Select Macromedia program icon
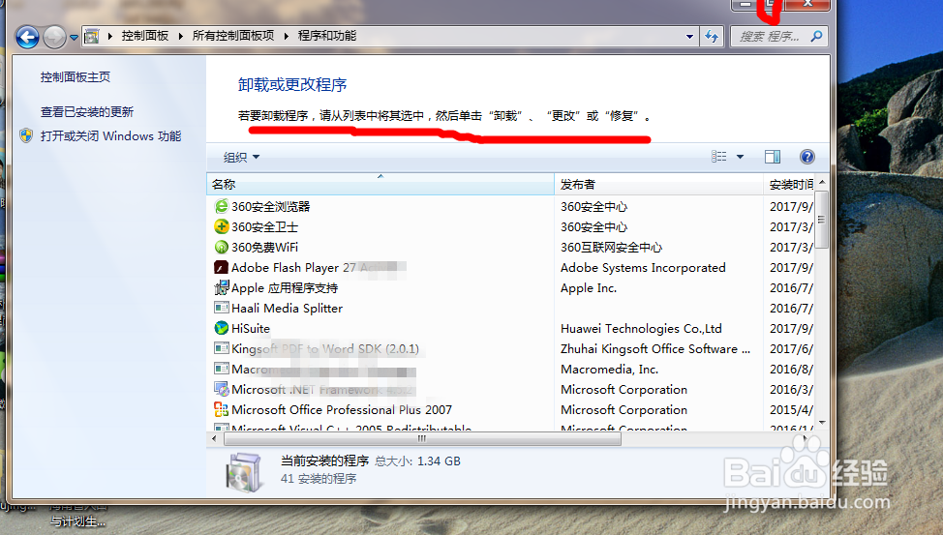 tap(222, 369)
